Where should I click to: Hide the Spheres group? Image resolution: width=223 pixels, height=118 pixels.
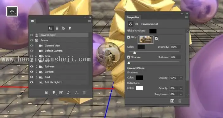(x=32, y=66)
